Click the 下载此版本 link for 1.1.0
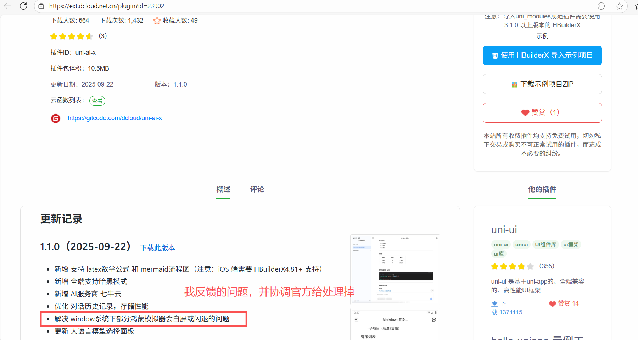 158,247
